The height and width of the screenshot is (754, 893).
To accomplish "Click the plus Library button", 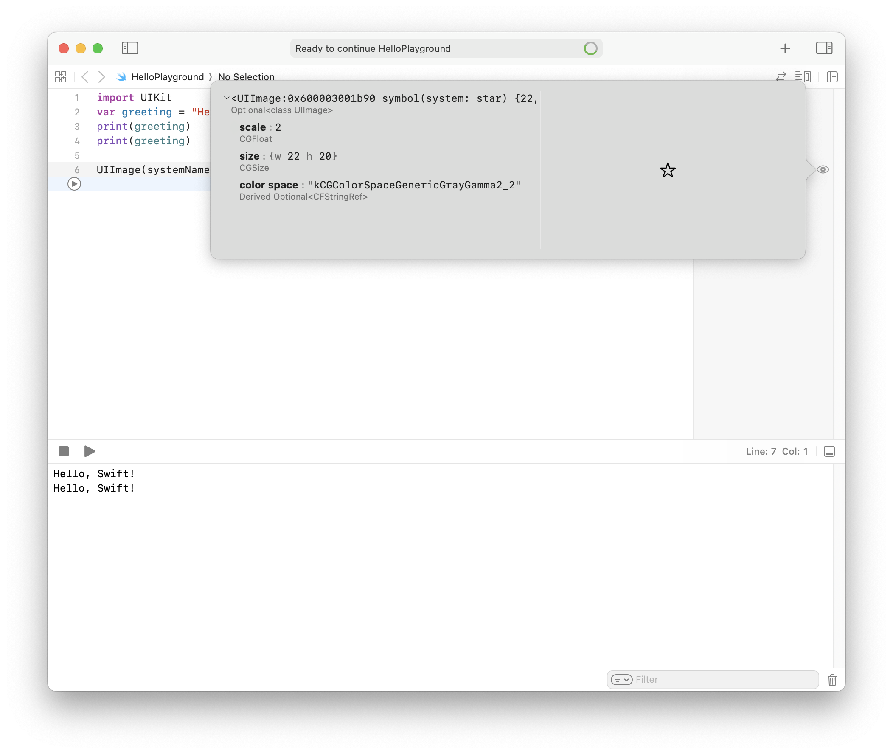I will 785,48.
